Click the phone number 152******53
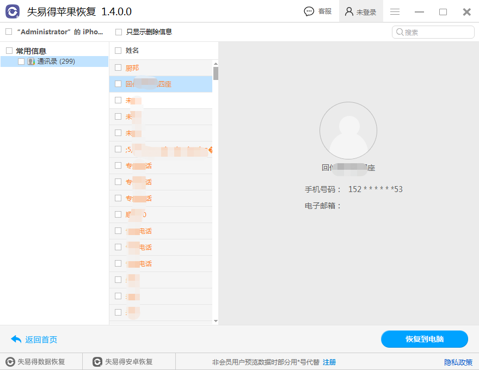Image resolution: width=479 pixels, height=370 pixels. (376, 189)
